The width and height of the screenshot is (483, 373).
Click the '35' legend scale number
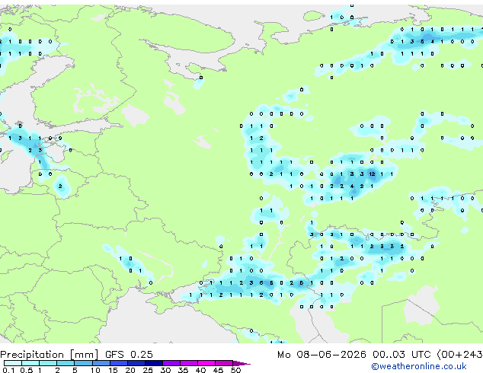[x=183, y=370]
